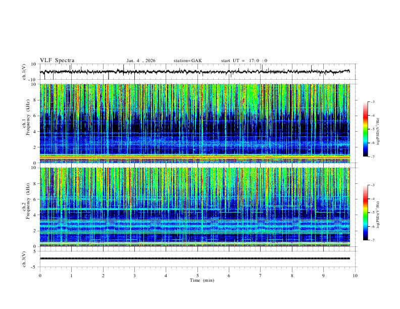Screen dimensions: 400x309
Task: Click the time-axis tick label "10"
Action: pyautogui.click(x=355, y=276)
